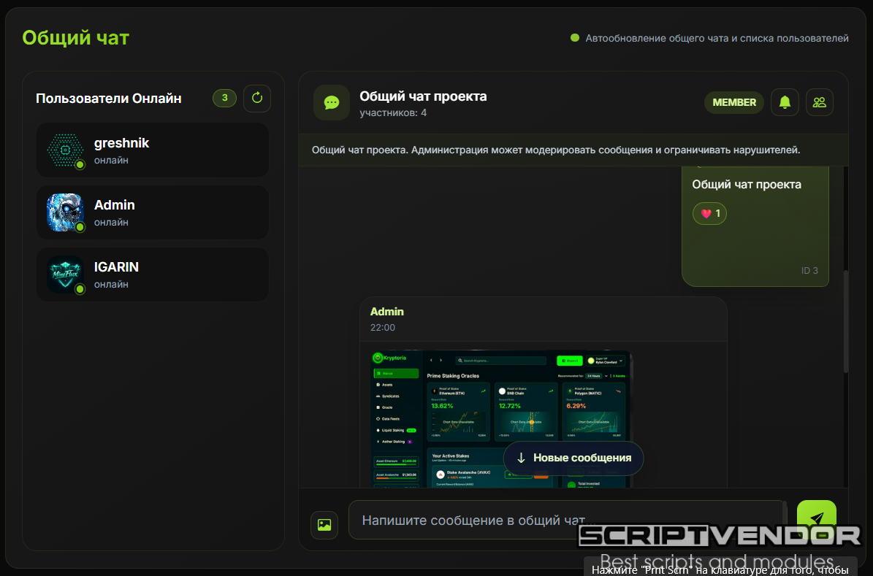The image size is (873, 576).
Task: Click Admin's skull avatar
Action: [65, 212]
